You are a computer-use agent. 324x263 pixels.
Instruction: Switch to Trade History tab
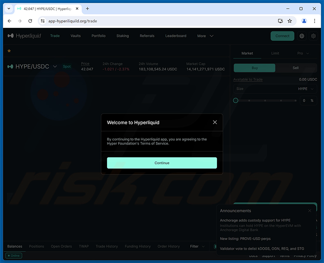[x=107, y=246]
